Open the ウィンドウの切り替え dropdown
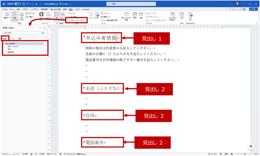 pyautogui.click(x=173, y=16)
